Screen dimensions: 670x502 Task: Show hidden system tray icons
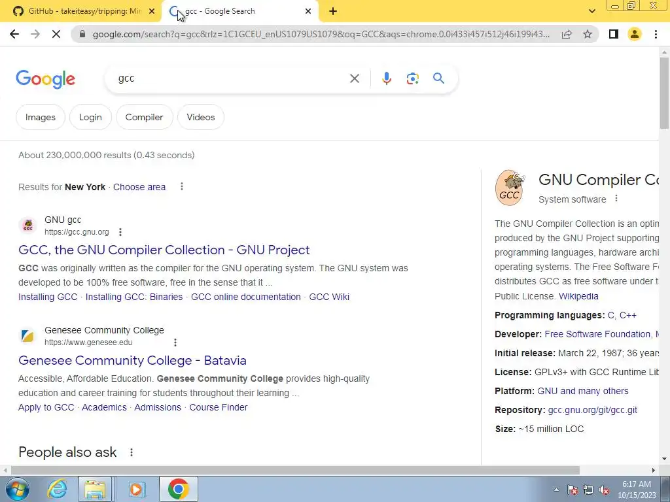[556, 490]
